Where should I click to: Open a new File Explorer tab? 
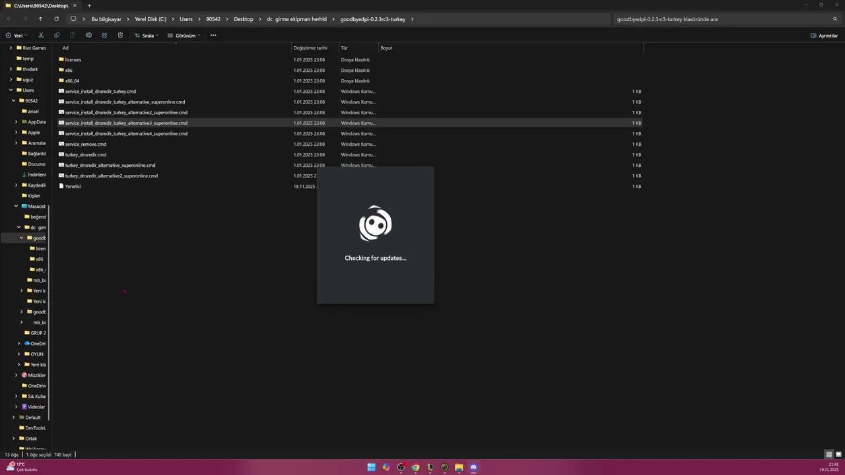pyautogui.click(x=89, y=5)
